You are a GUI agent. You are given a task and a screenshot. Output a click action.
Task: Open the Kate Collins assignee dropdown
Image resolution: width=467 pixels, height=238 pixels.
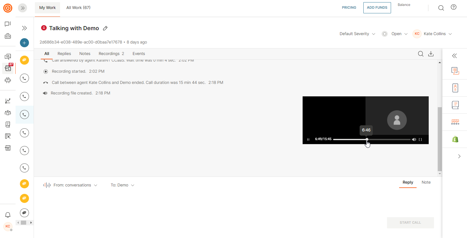[x=438, y=34]
